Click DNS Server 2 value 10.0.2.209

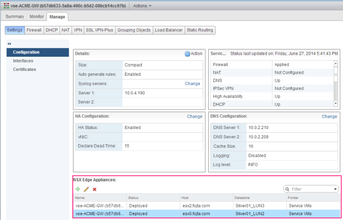coord(258,137)
